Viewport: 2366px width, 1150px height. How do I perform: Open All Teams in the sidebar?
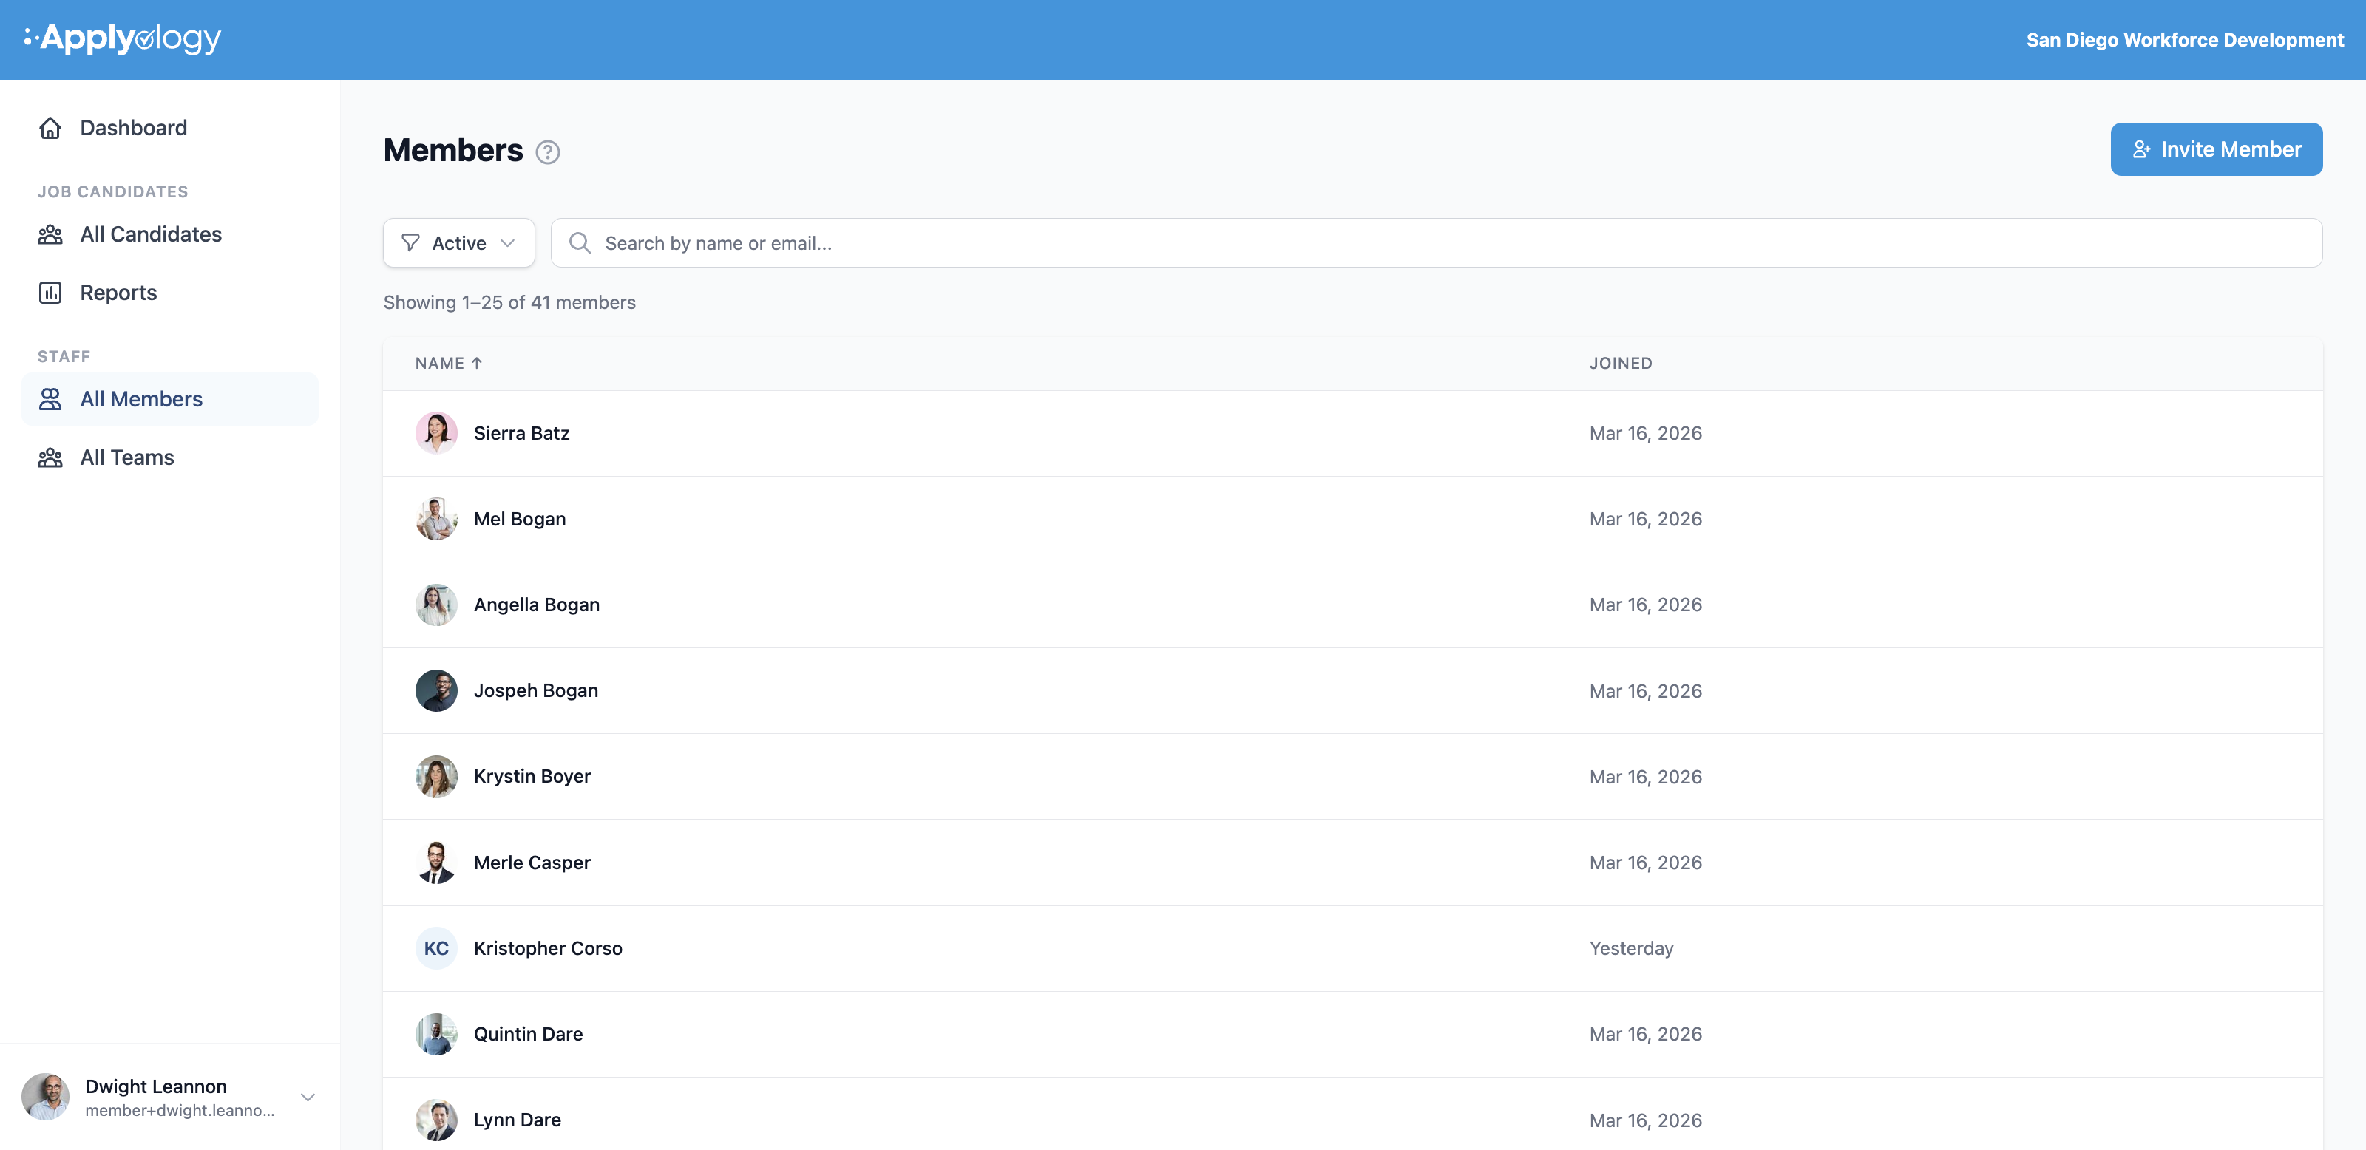point(170,457)
